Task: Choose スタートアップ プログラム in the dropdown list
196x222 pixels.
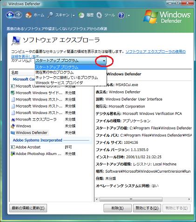Action: (71, 67)
